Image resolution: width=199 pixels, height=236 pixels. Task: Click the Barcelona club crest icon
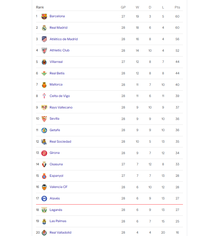[44, 16]
